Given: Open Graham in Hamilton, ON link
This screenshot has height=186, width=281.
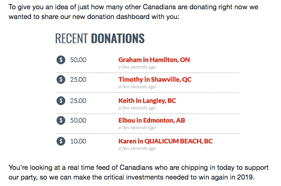Looking at the screenshot, I should pyautogui.click(x=154, y=60).
